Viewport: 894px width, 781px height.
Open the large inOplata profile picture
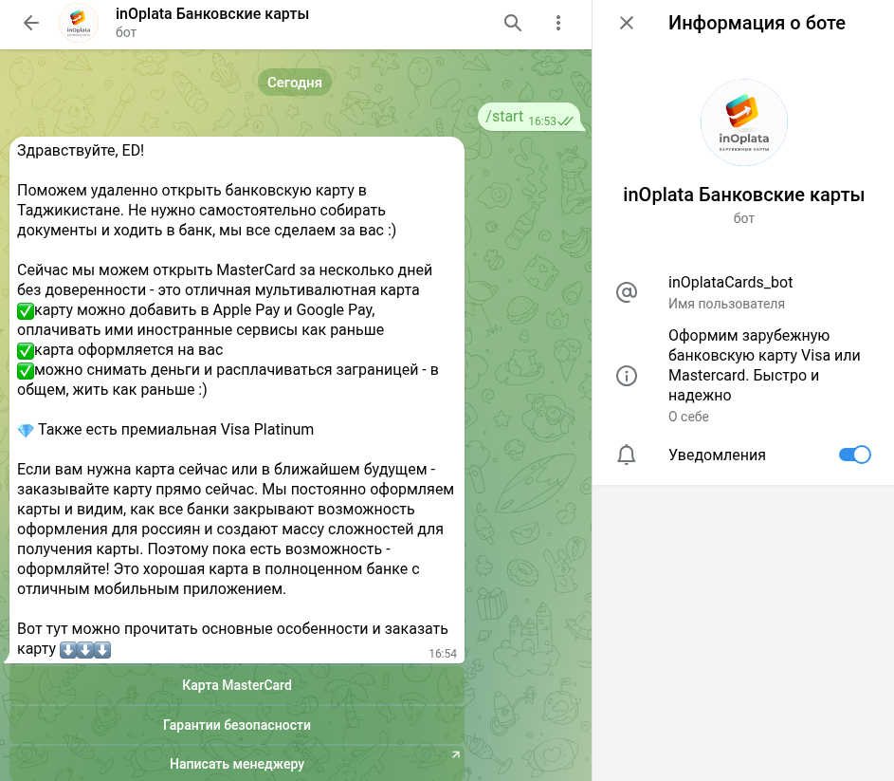pyautogui.click(x=743, y=122)
